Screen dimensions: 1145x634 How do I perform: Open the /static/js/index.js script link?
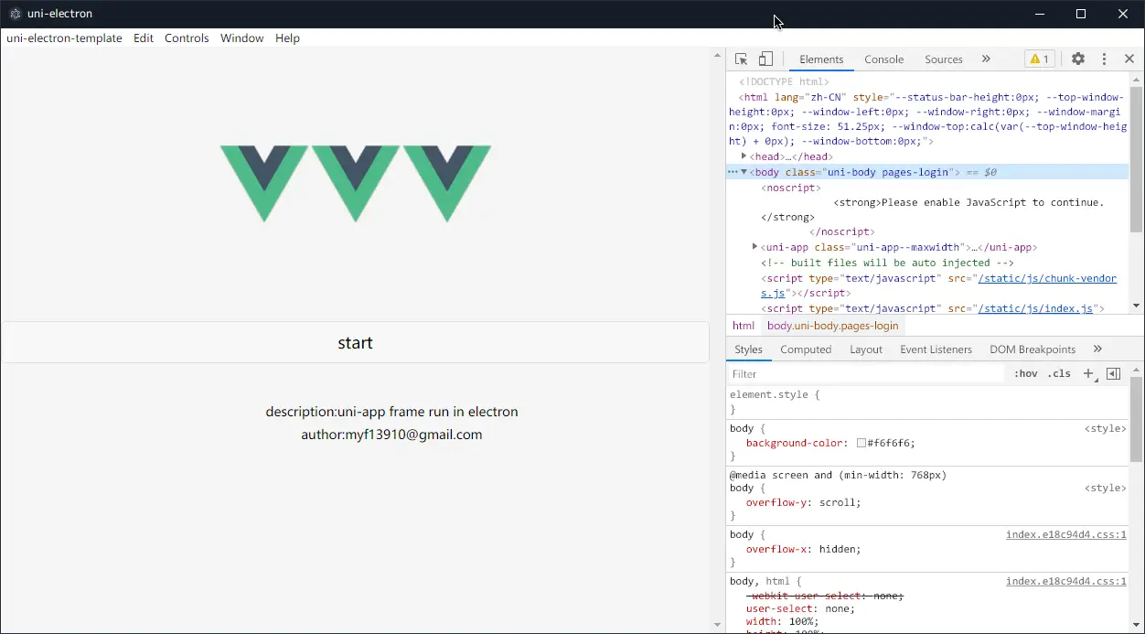click(1035, 309)
